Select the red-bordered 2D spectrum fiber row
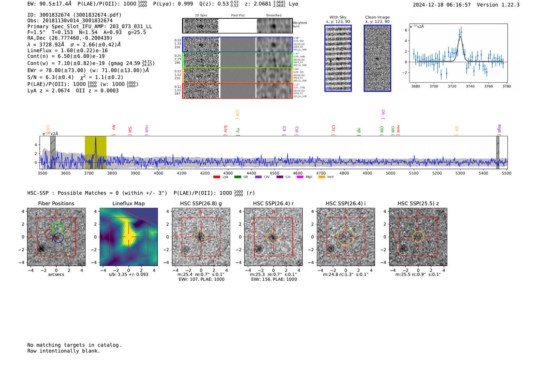 238,91
